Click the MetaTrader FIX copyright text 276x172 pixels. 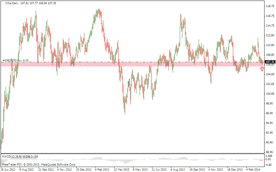tap(39, 164)
